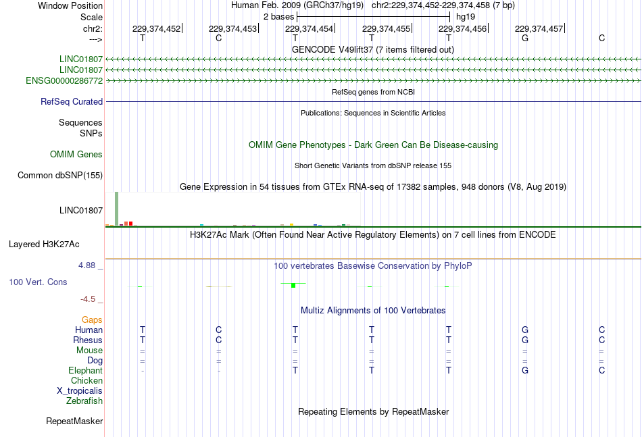This screenshot has height=437, width=642.
Task: Click the ENSG00000286772 gene label
Action: [64, 80]
